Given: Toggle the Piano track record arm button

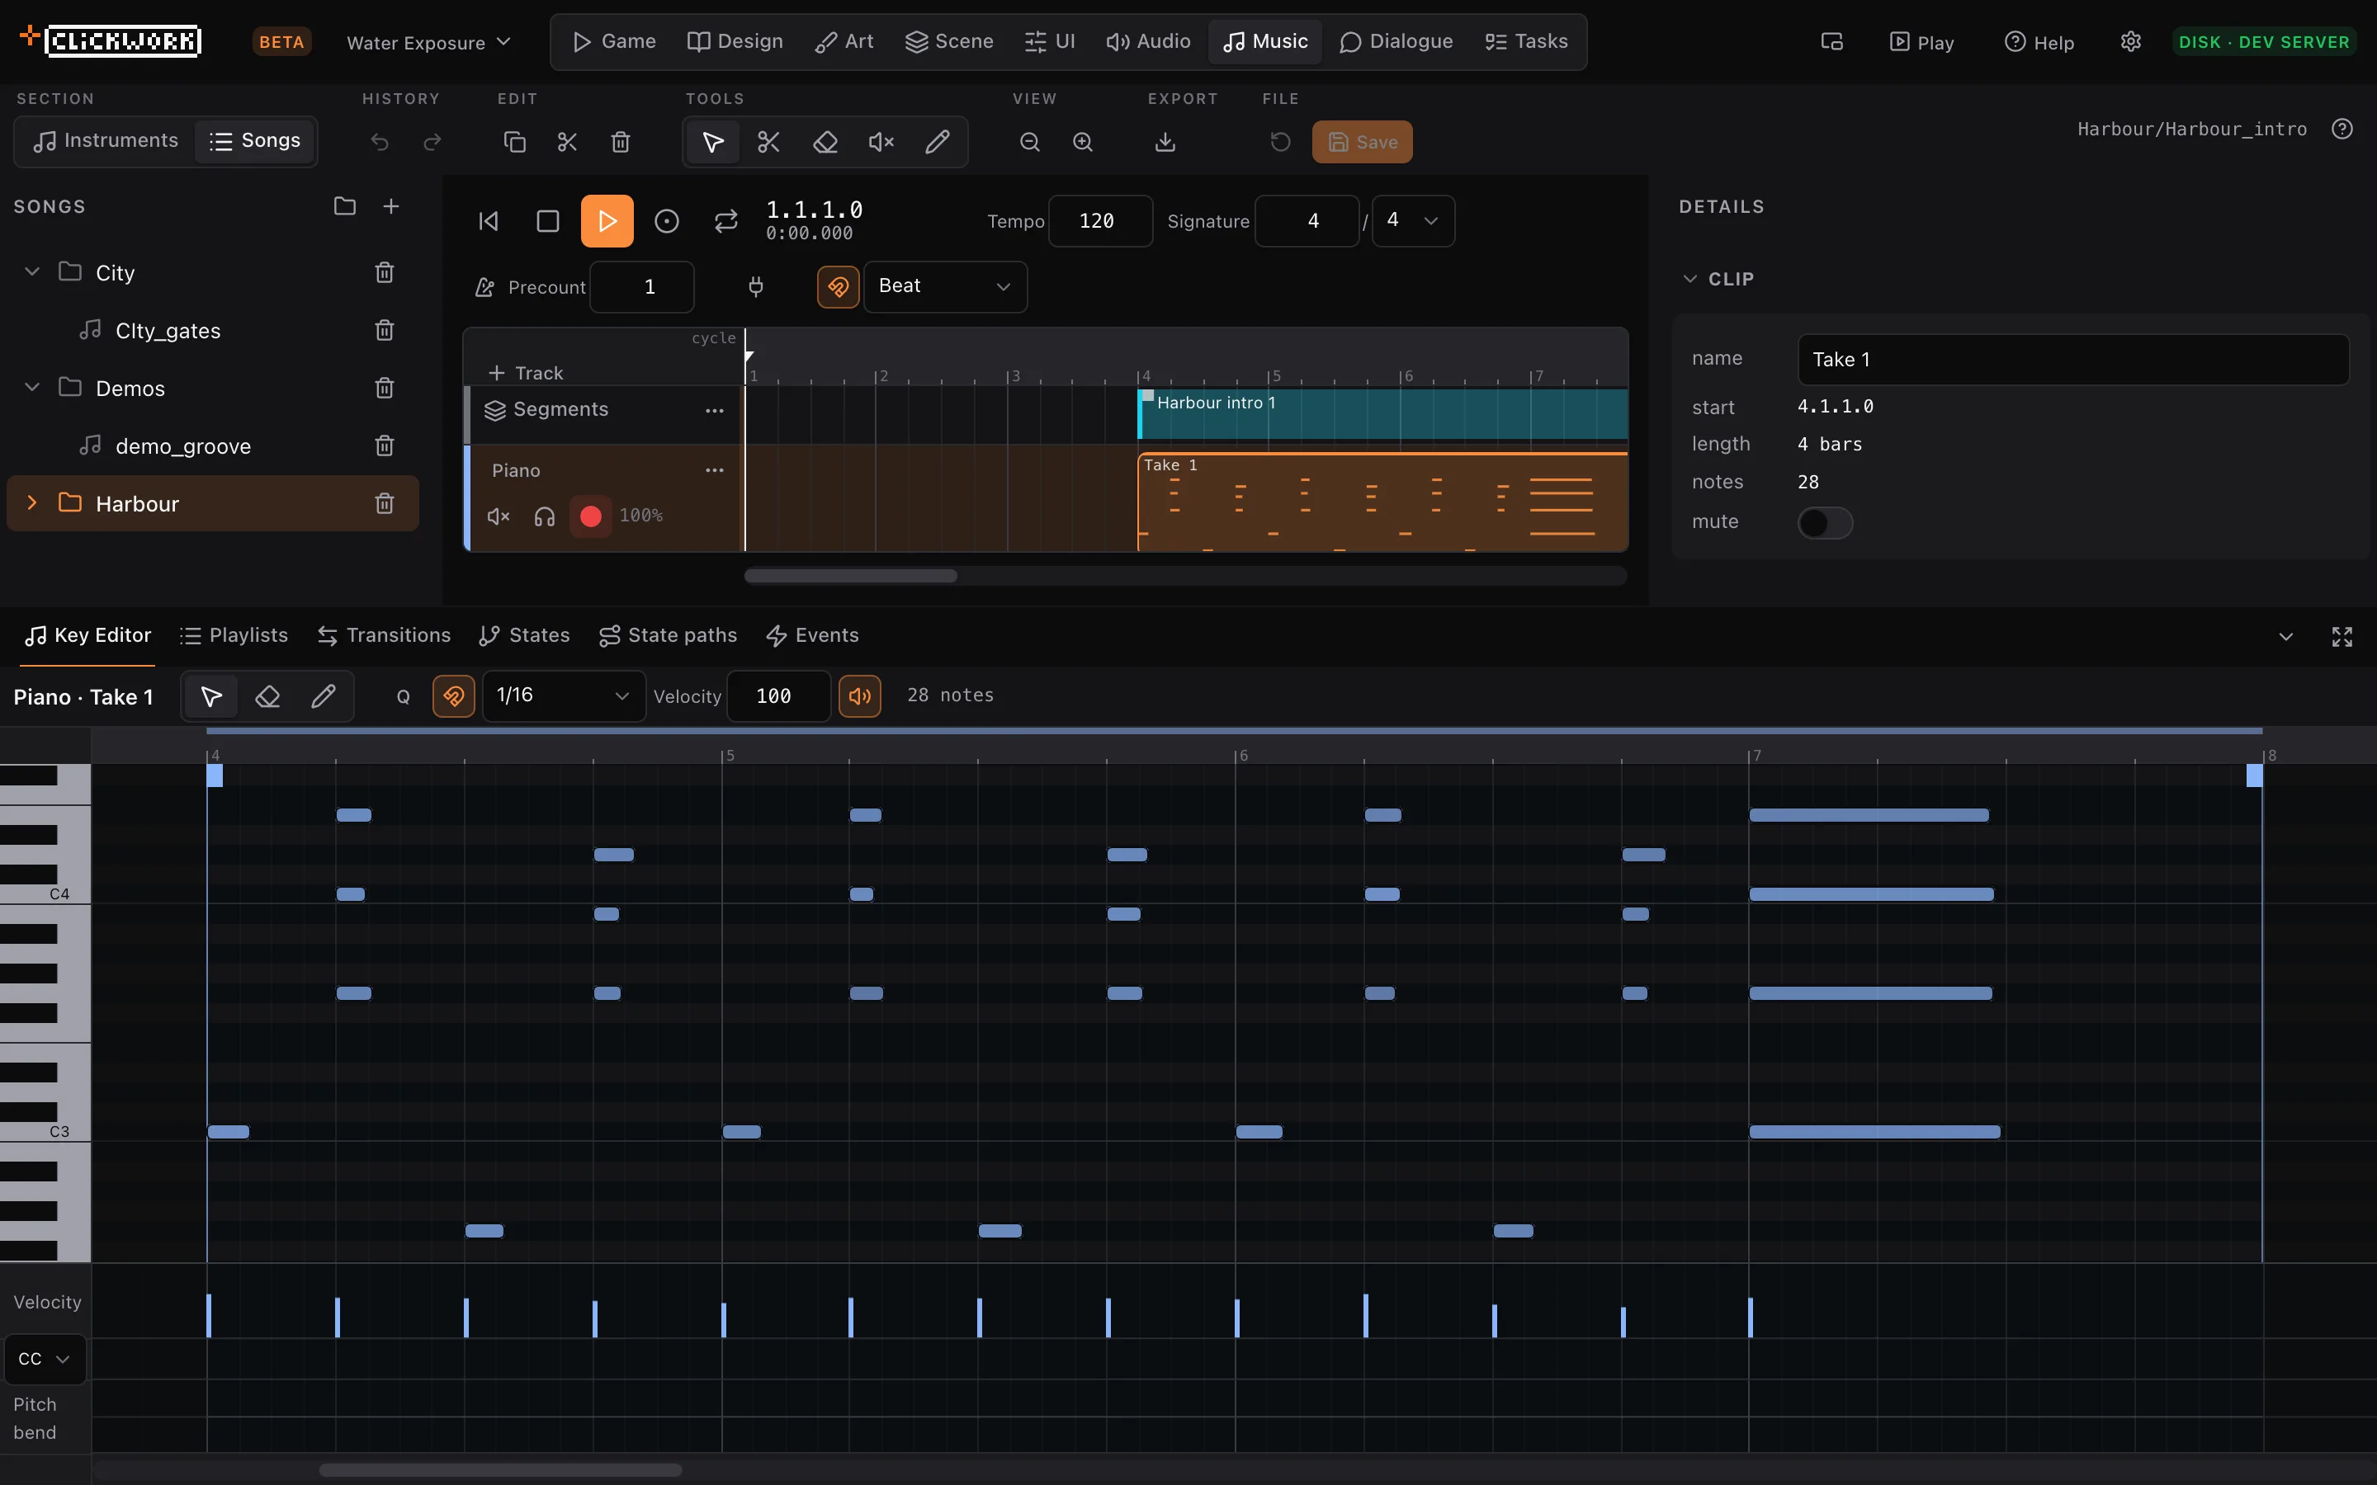Looking at the screenshot, I should (x=590, y=516).
